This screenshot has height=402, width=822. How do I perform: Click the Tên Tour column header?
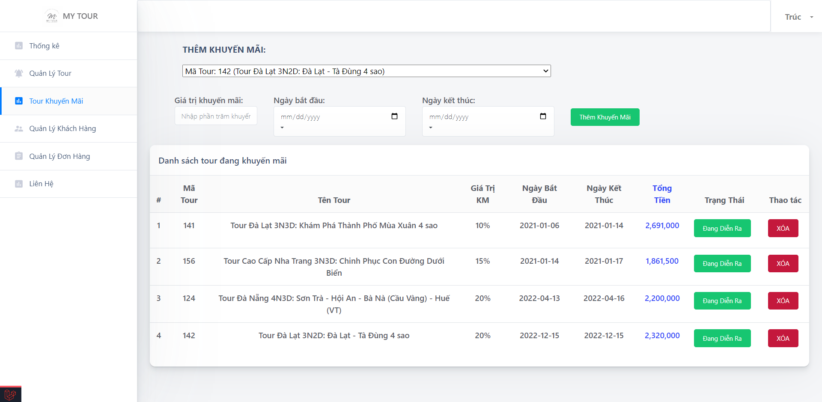click(334, 200)
